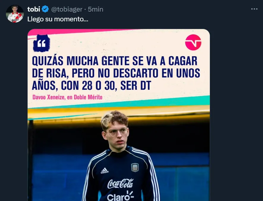Viewport: 263px width, 201px height.
Task: Click the pink TNT Sports logo
Action: (193, 42)
